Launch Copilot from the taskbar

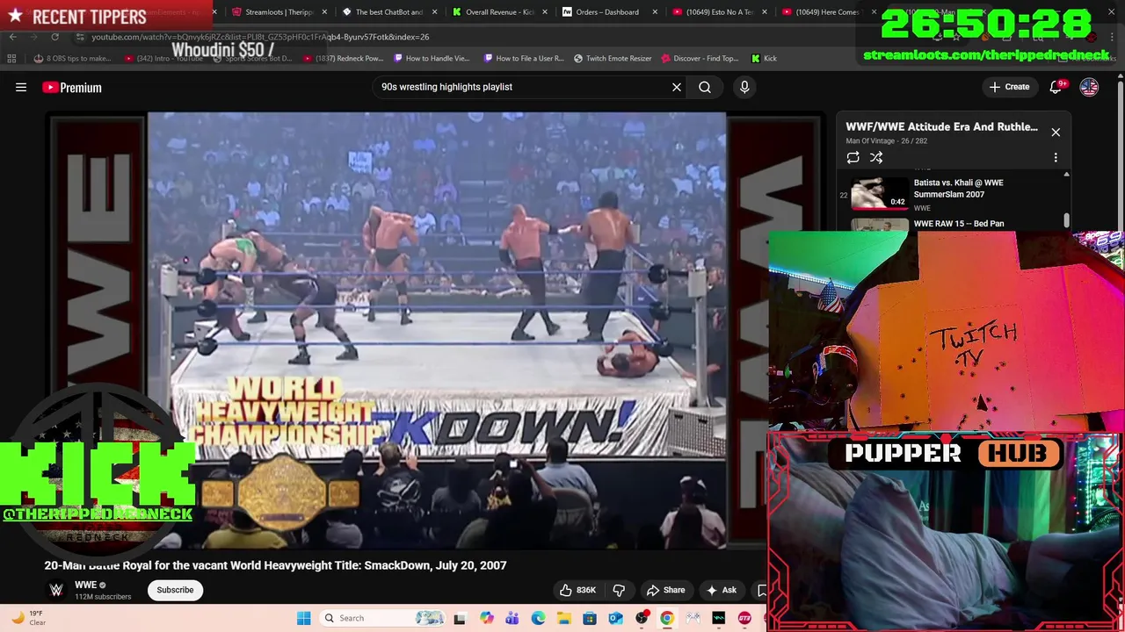(486, 618)
